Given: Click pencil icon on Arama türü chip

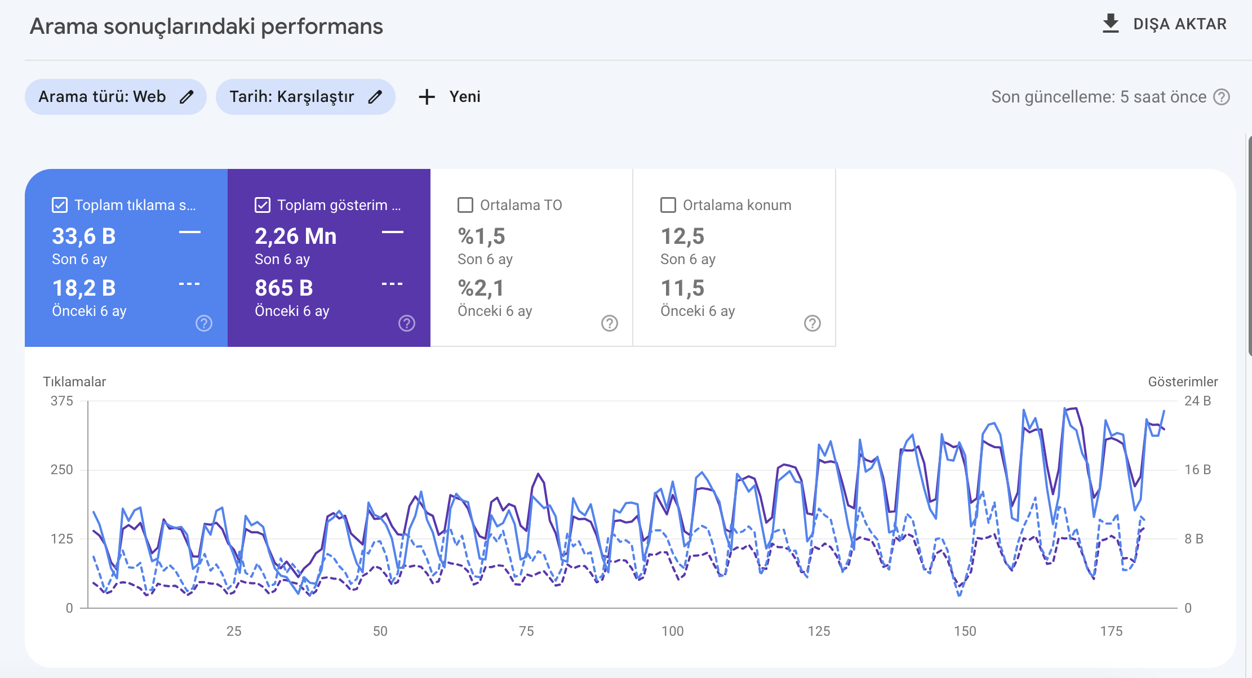Looking at the screenshot, I should click(x=187, y=97).
